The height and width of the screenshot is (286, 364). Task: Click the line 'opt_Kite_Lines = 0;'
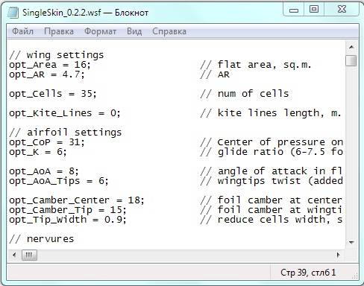65,113
